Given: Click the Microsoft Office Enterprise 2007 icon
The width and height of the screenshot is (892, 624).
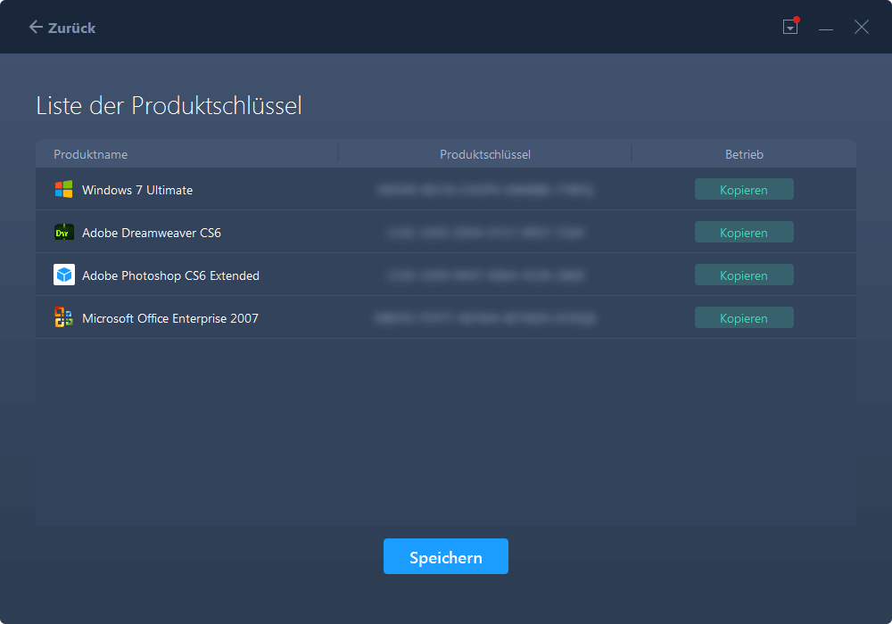Looking at the screenshot, I should [63, 317].
